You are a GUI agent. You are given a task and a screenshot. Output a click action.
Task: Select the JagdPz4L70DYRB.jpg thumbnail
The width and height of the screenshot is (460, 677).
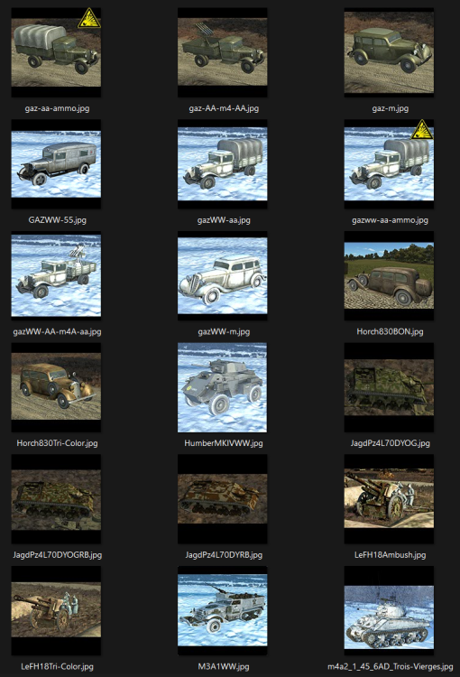tap(223, 499)
